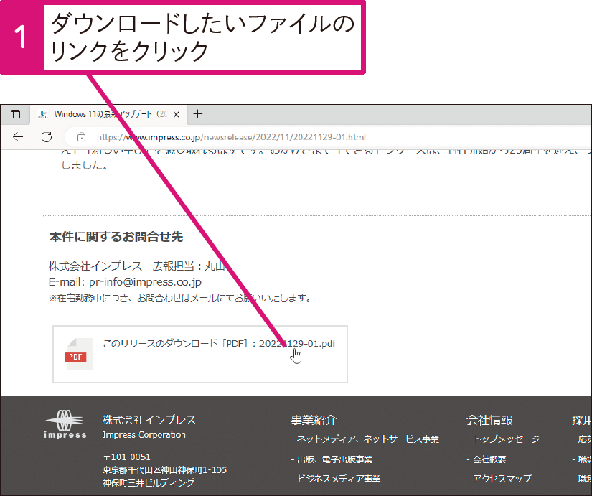Click the 会社情報 footer heading

pyautogui.click(x=489, y=420)
